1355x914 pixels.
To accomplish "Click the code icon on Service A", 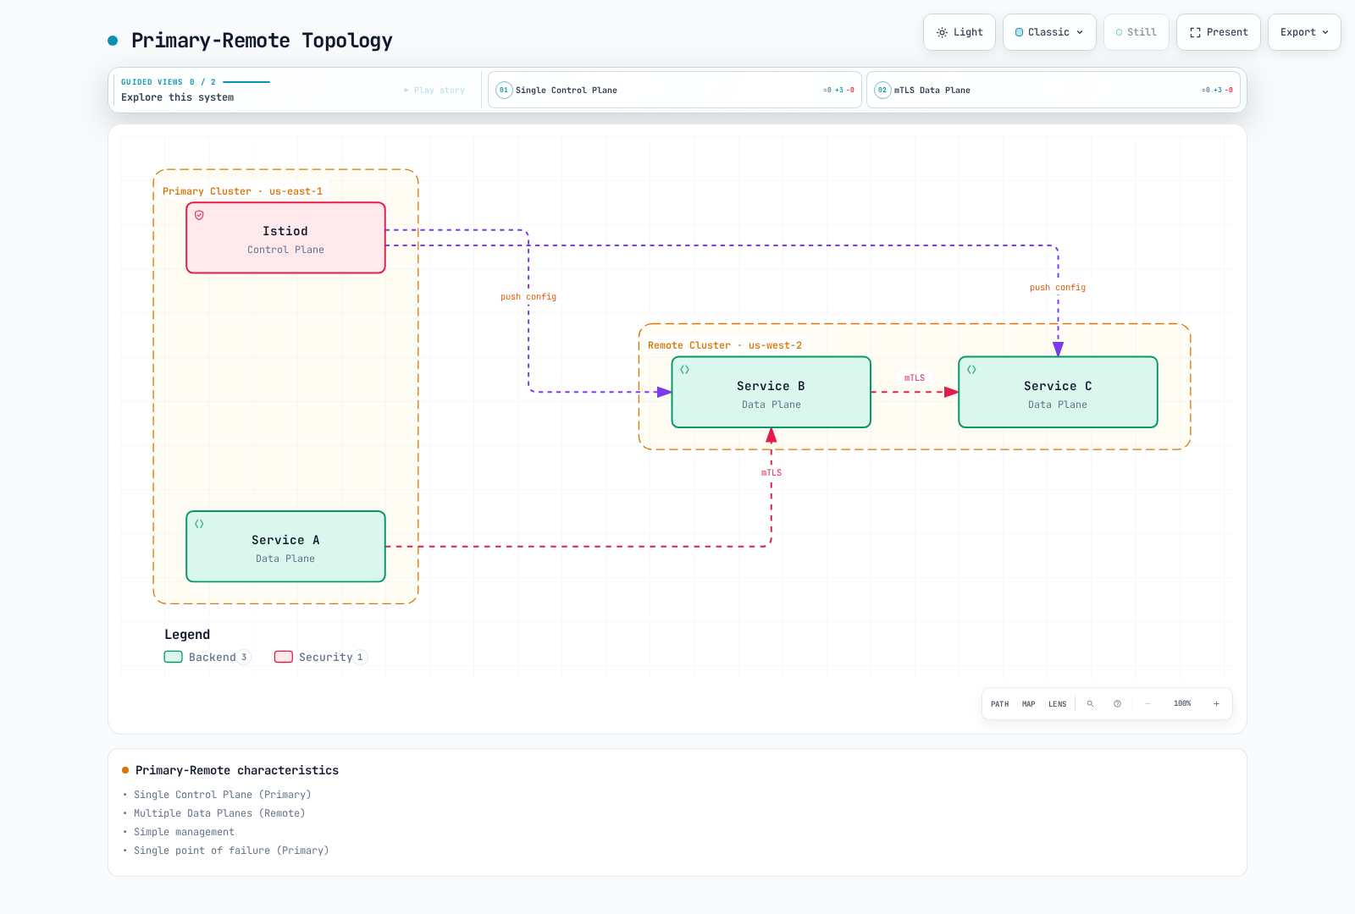I will (199, 524).
